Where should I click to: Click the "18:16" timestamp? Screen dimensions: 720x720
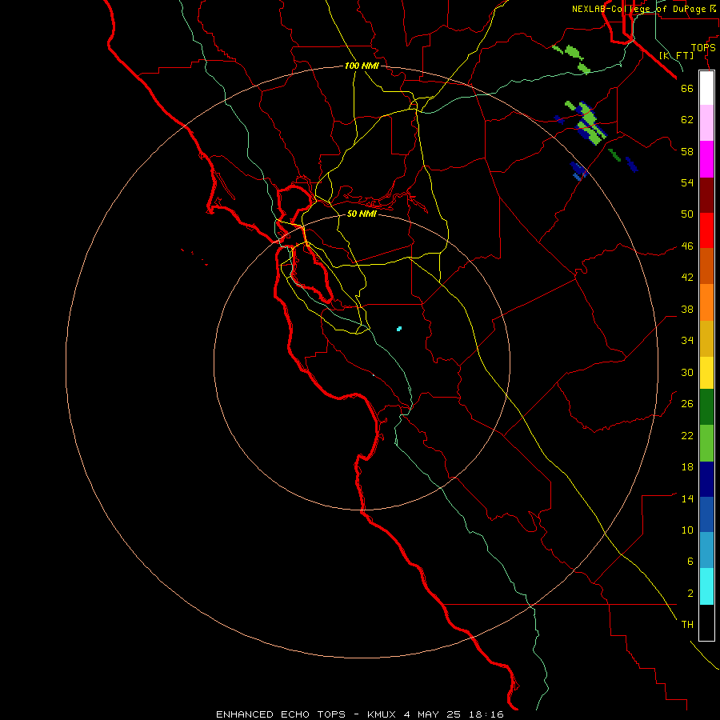(486, 714)
